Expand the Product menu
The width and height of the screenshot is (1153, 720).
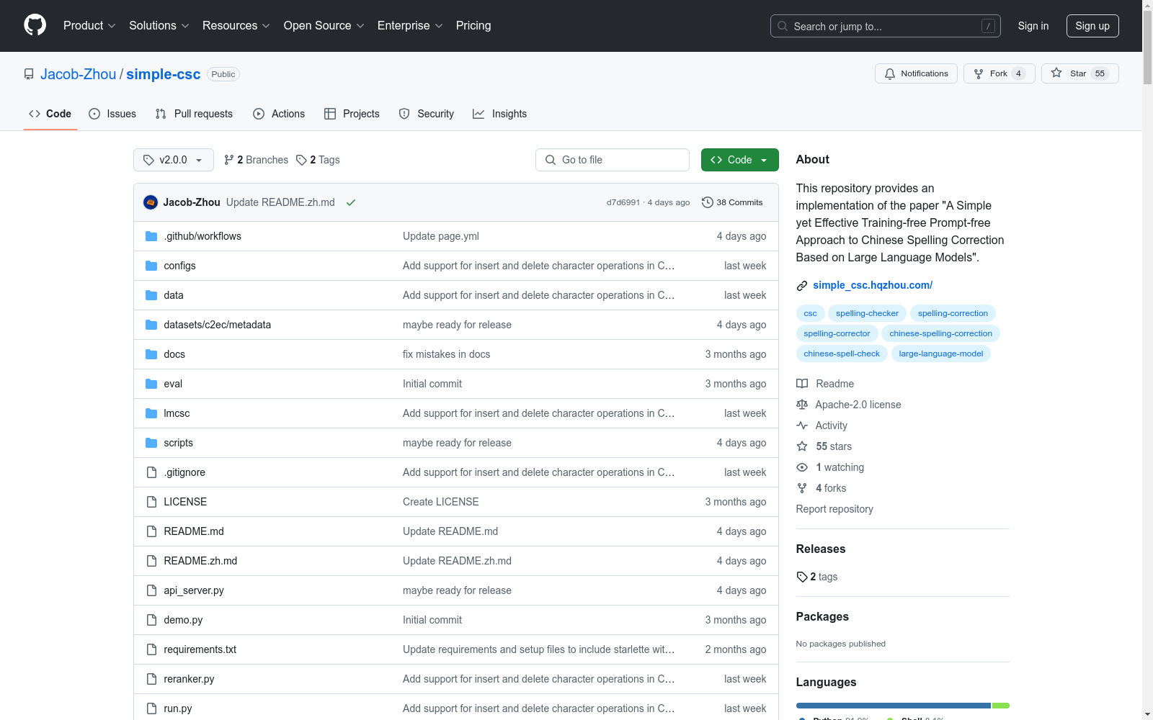89,26
